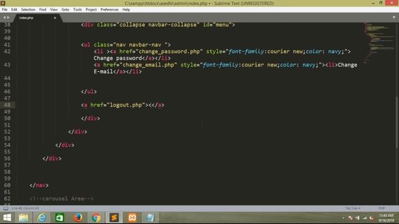
Task: Click the 'nav navbar-nav' class value
Action: point(138,45)
